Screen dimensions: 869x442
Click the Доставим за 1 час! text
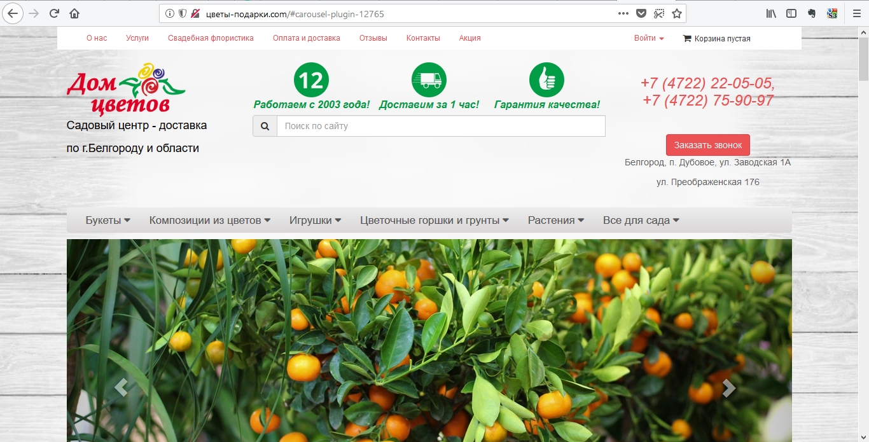[x=429, y=105]
